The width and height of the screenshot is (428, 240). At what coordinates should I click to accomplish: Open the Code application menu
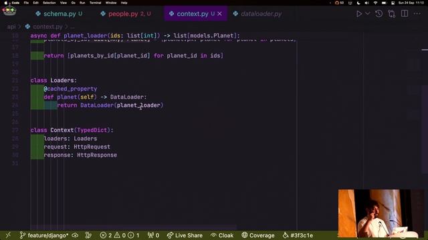tap(15, 3)
